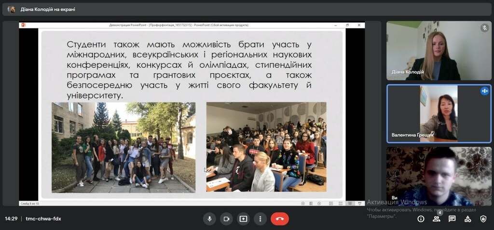Click Валентина Грещук's speaking audio indicator

484,91
